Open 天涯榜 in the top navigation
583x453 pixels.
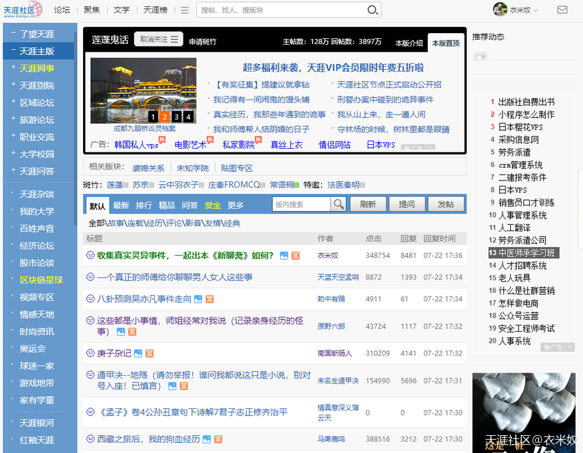tap(155, 10)
